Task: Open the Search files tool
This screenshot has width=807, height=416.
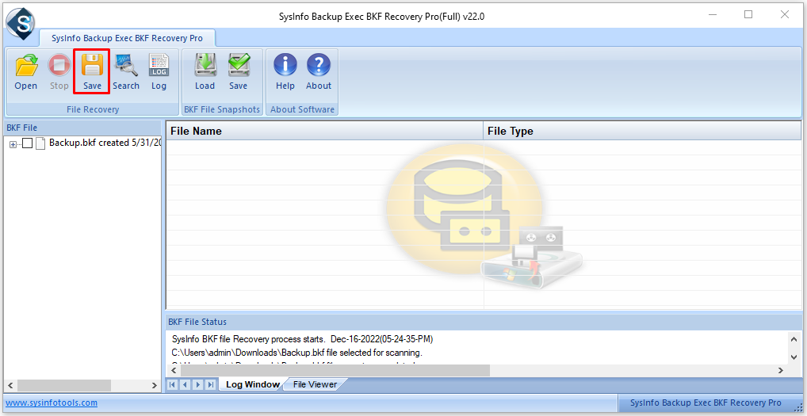Action: (126, 72)
